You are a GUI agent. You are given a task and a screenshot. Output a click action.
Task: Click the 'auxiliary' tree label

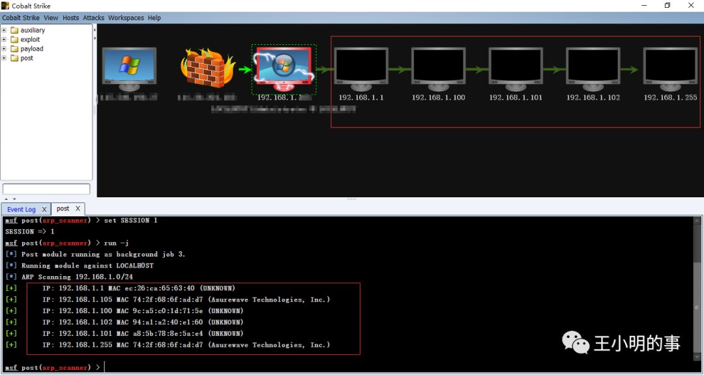click(33, 30)
